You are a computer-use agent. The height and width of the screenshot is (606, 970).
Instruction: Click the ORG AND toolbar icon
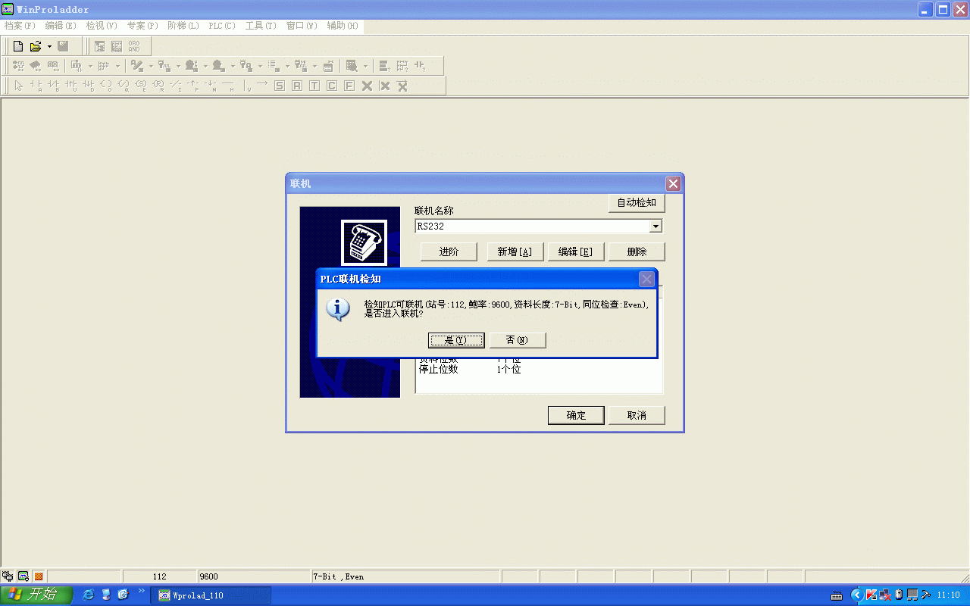(134, 46)
